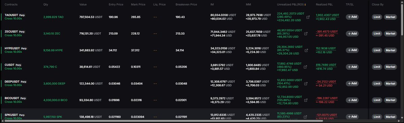
Task: Close BICOUSDT position by Limit
Action: tap(377, 100)
